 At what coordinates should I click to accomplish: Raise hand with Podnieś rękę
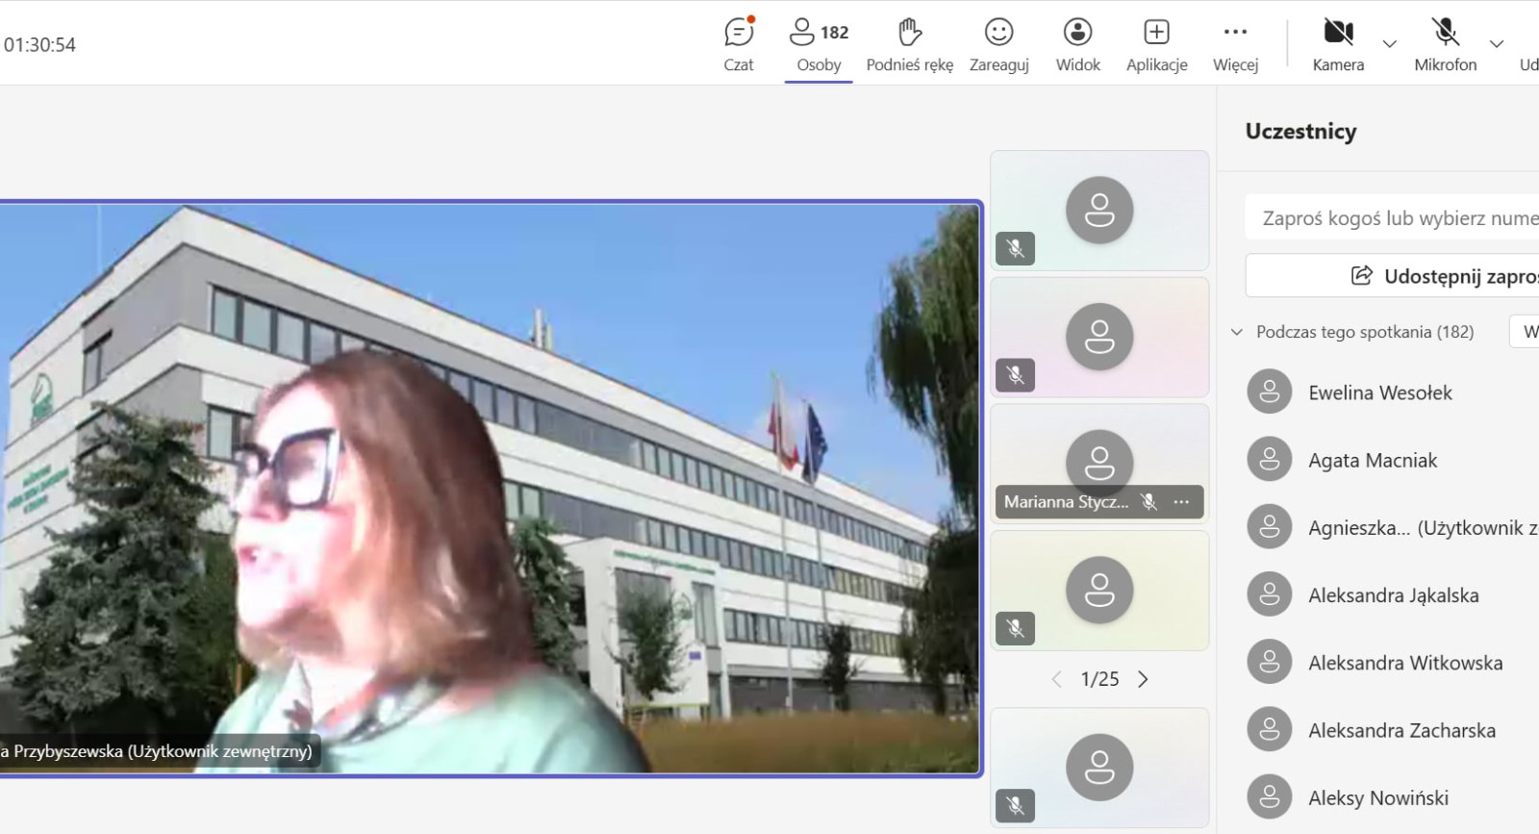[909, 44]
